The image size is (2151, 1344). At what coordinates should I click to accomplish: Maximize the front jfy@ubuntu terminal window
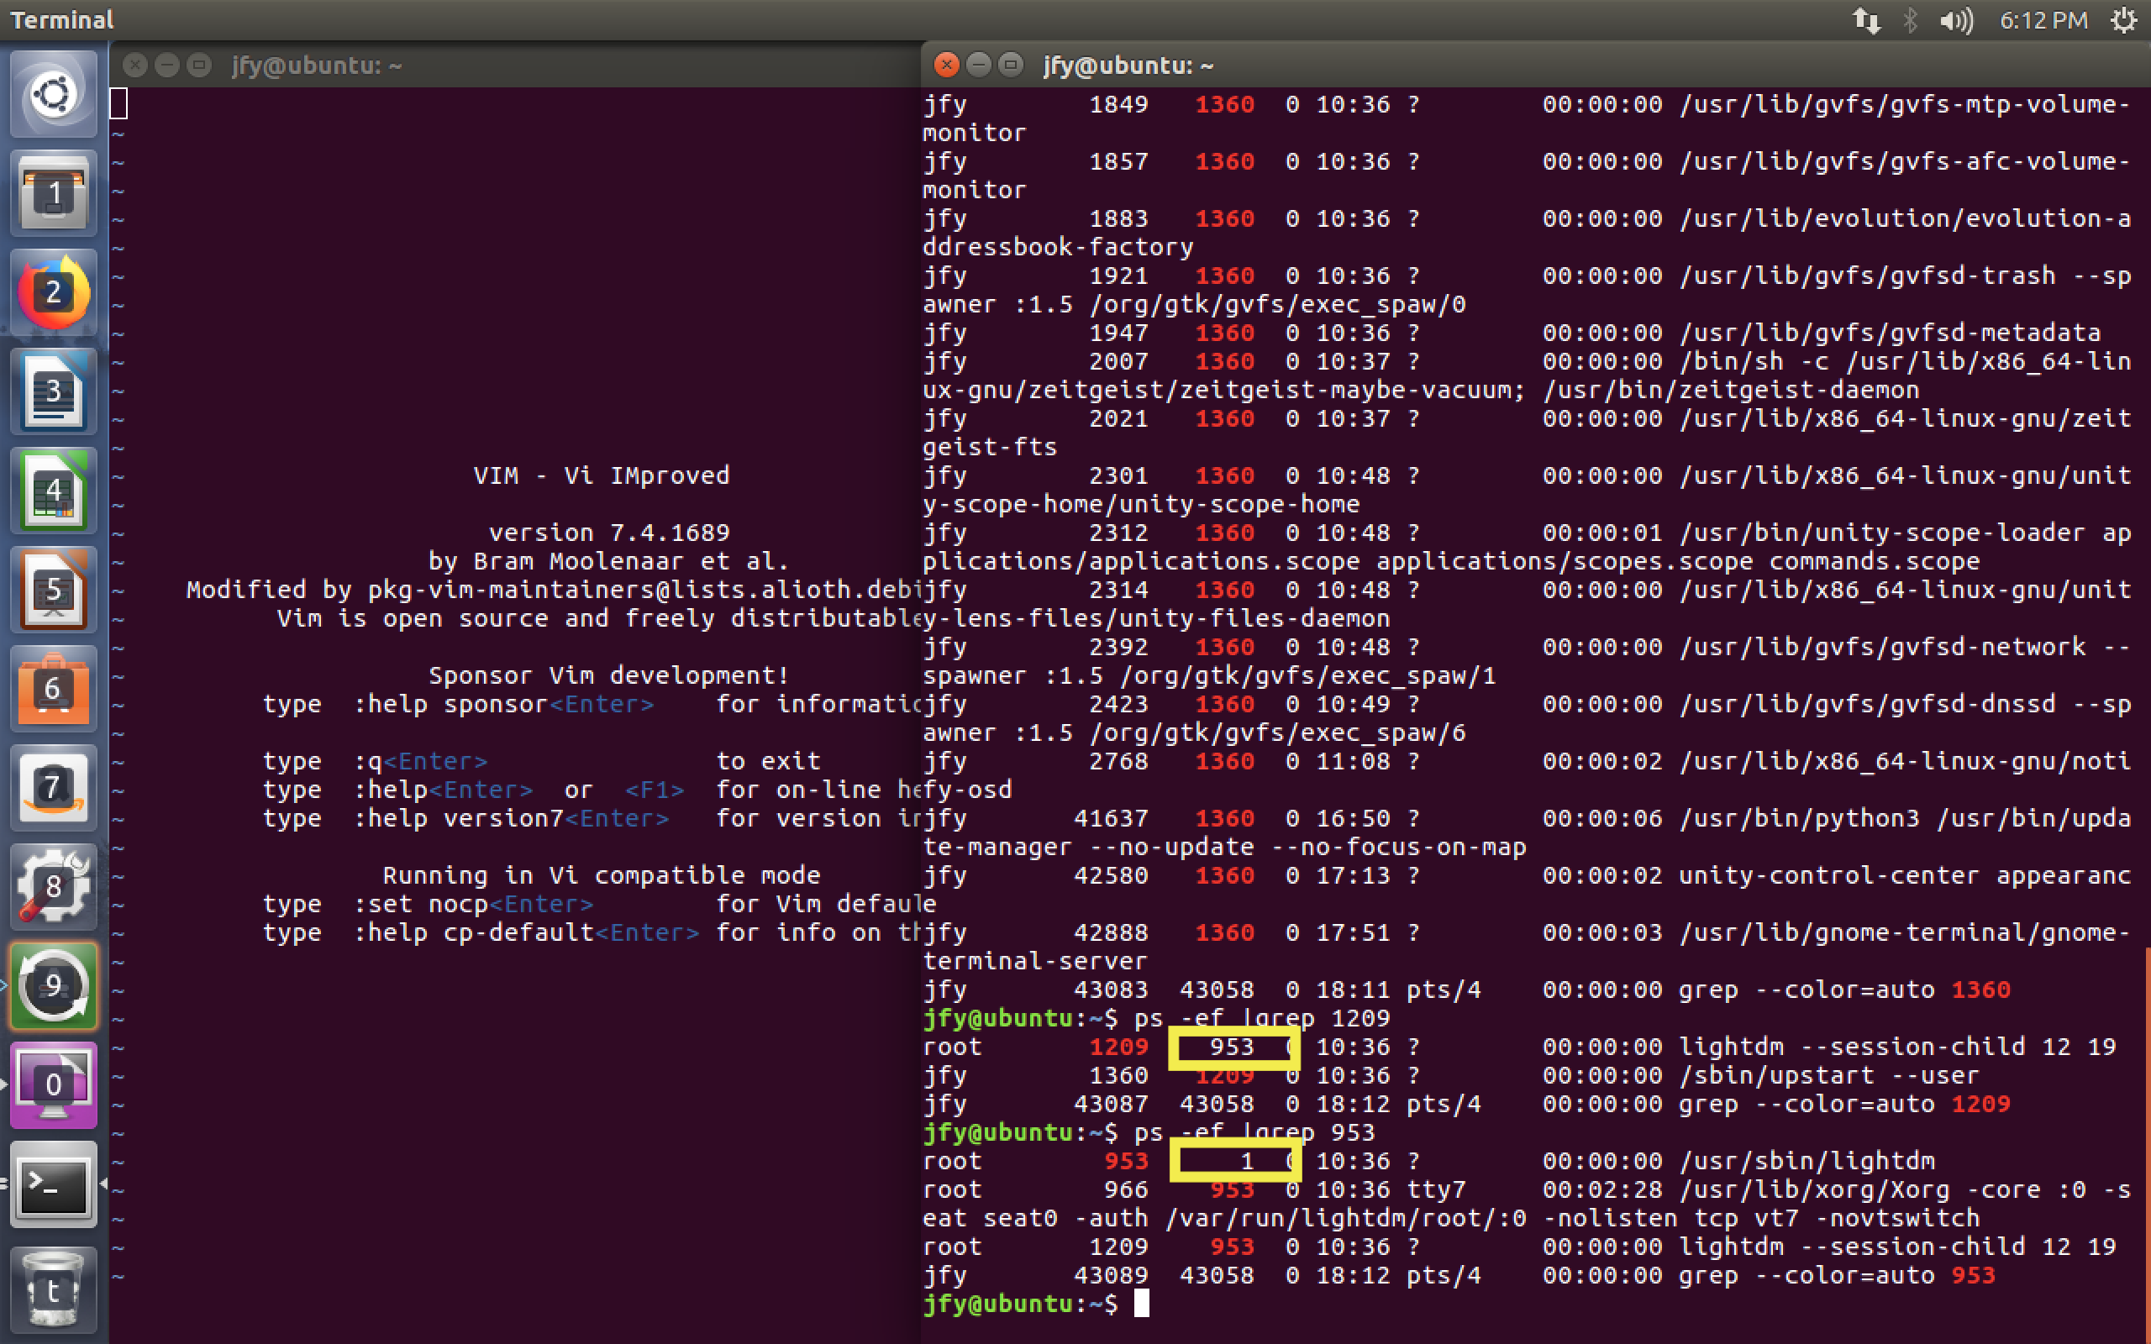click(1011, 64)
